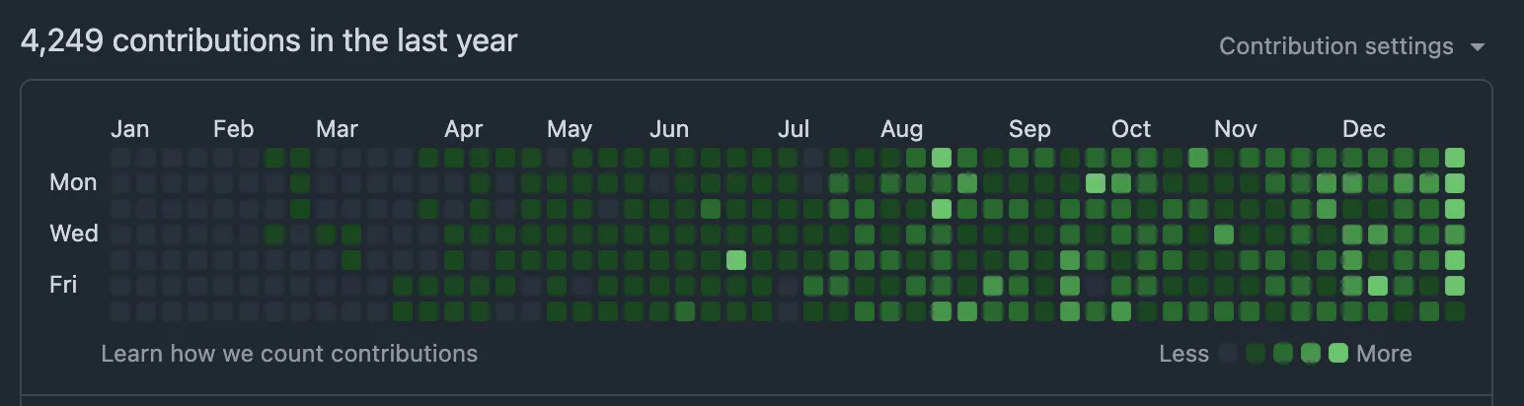Viewport: 1524px width, 406px height.
Task: Click the brightest green legend swatch beside More
Action: (1337, 354)
